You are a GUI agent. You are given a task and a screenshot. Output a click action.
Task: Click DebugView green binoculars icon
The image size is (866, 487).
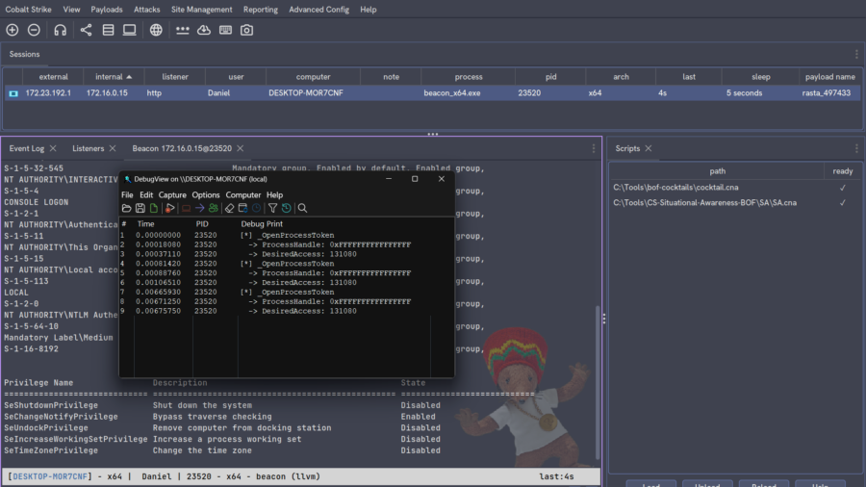(x=214, y=208)
